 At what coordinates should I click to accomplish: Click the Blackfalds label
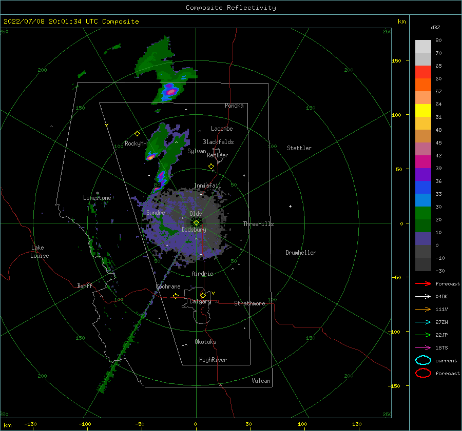[x=218, y=142]
